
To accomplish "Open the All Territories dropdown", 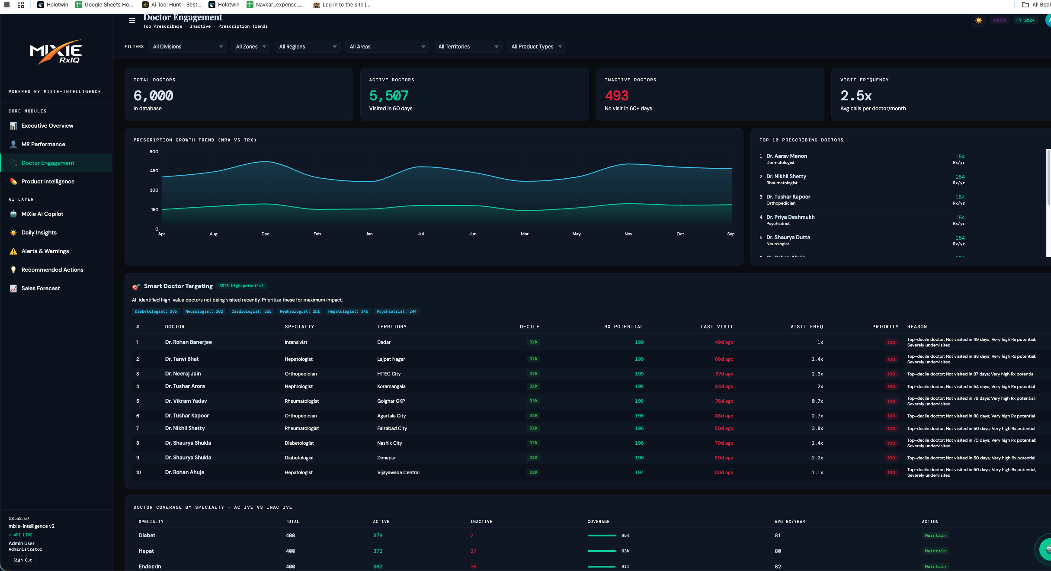I will (468, 46).
